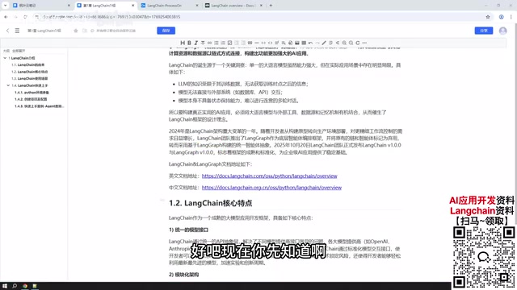Open the docs.langchain.com overview link
The height and width of the screenshot is (290, 517).
(269, 176)
